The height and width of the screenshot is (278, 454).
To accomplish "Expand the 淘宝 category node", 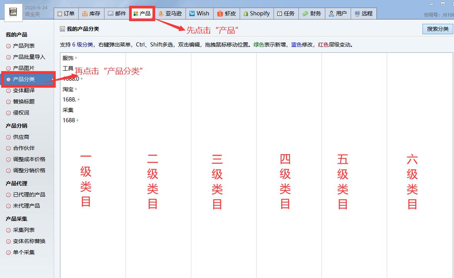I will tap(76, 89).
